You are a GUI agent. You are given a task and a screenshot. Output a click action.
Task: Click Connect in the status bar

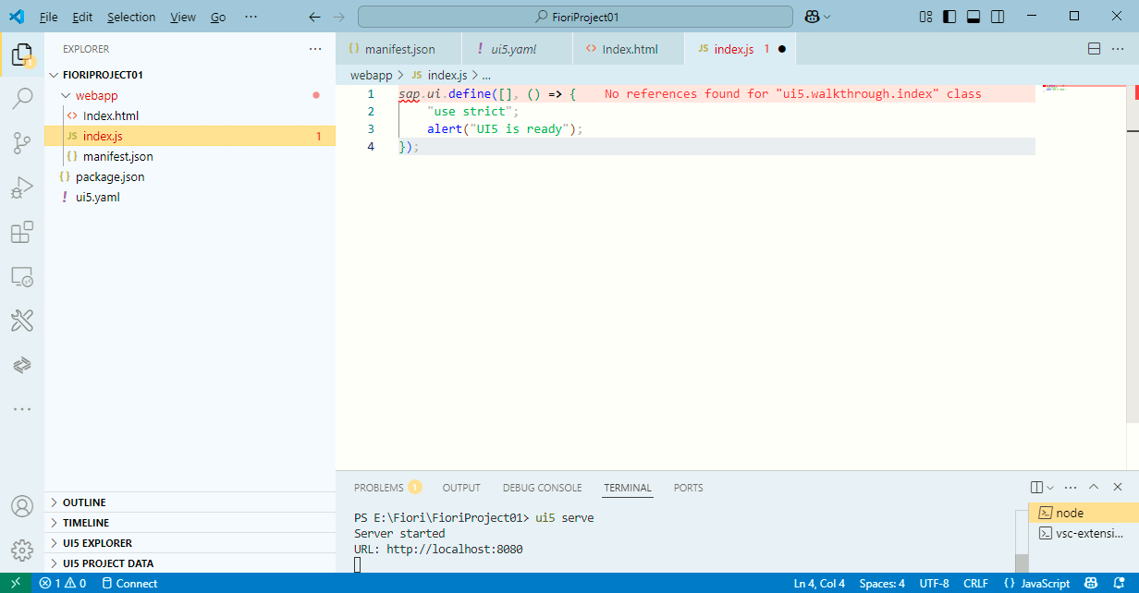coord(129,583)
